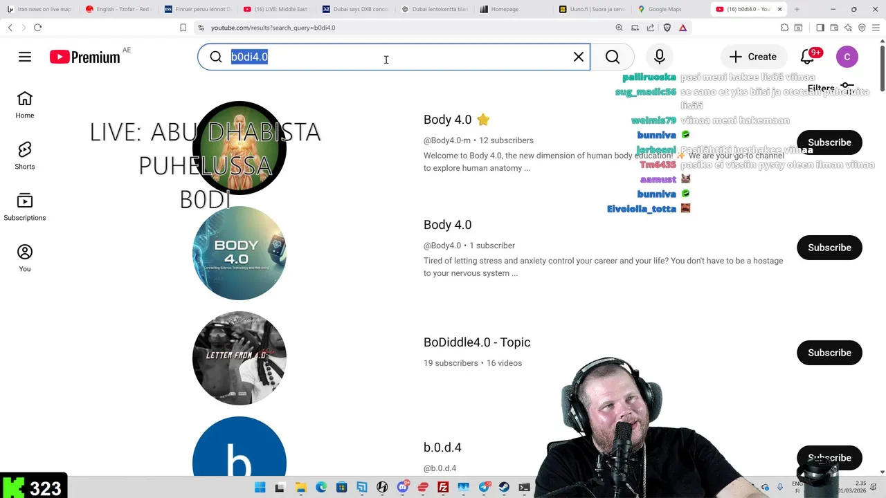The width and height of the screenshot is (886, 498).
Task: Launch Microsoft Edge from the taskbar
Action: pyautogui.click(x=321, y=488)
